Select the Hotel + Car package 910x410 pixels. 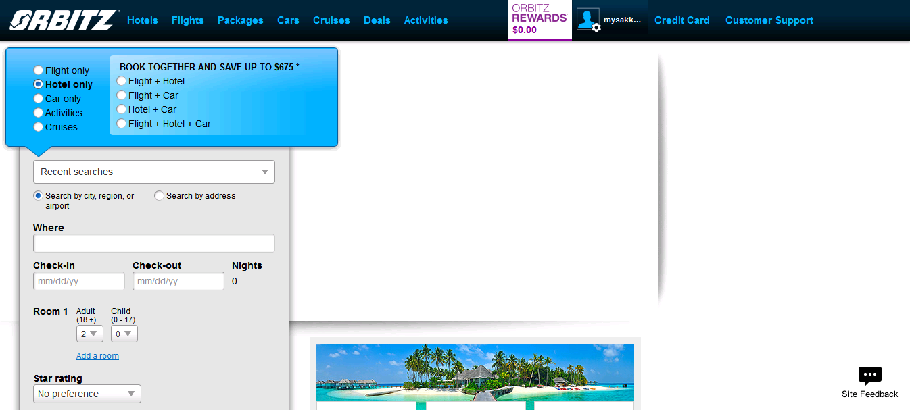(122, 109)
